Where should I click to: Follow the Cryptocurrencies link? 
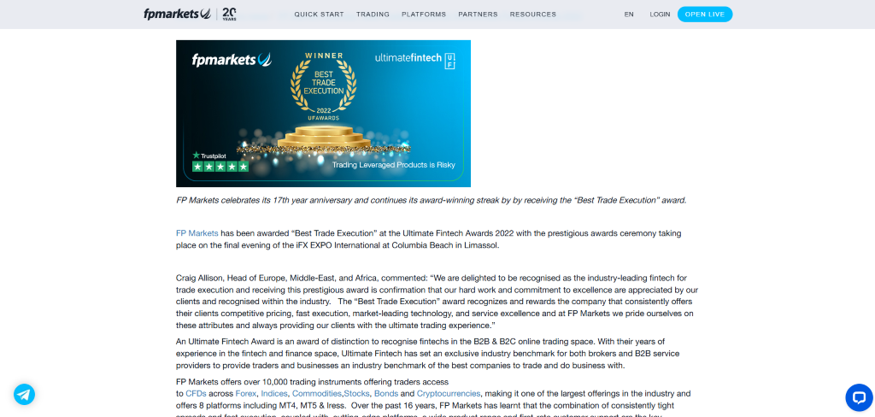(448, 394)
